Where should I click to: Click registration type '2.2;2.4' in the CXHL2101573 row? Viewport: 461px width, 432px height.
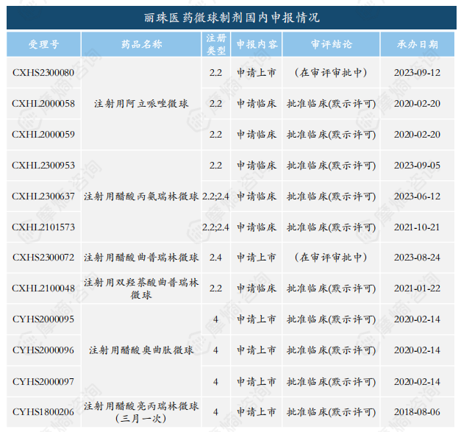[x=215, y=227]
